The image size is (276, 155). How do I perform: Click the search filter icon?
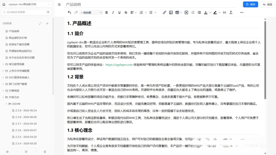coord(48,12)
